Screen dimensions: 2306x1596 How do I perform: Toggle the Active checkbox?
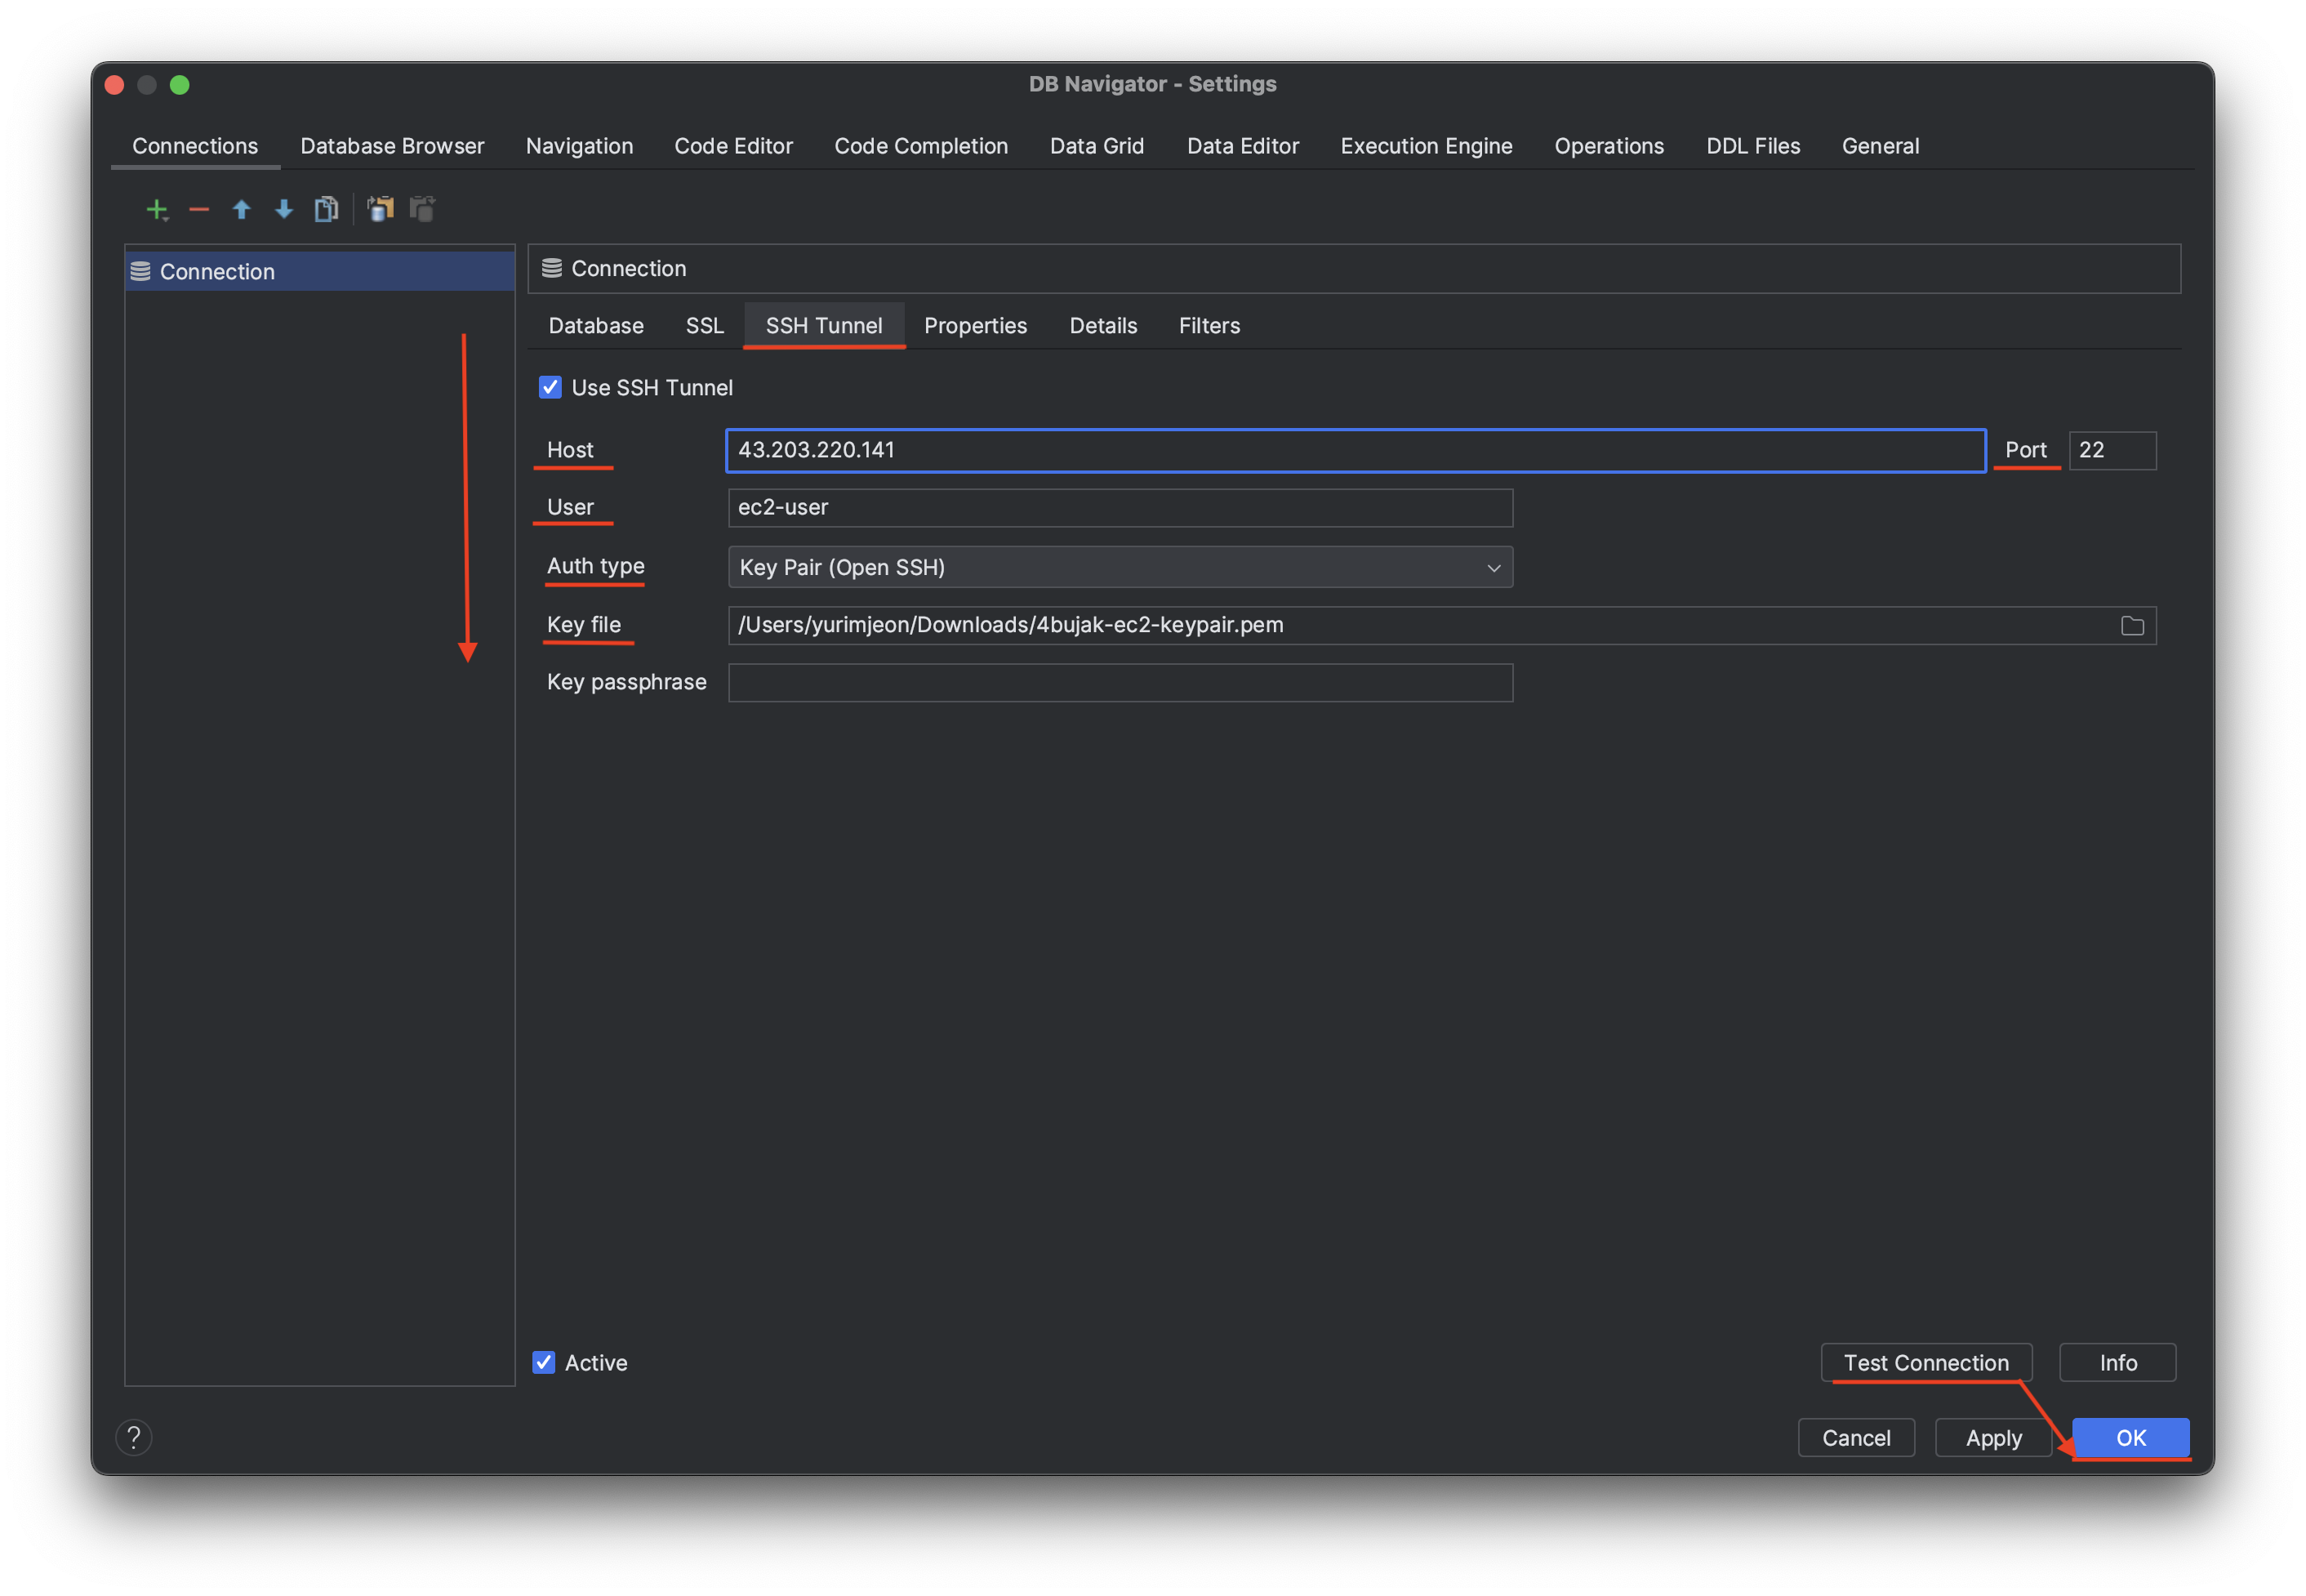[544, 1362]
